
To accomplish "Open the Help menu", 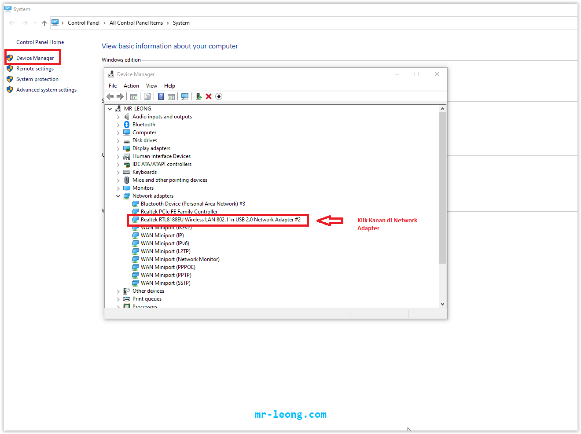I will (x=169, y=86).
